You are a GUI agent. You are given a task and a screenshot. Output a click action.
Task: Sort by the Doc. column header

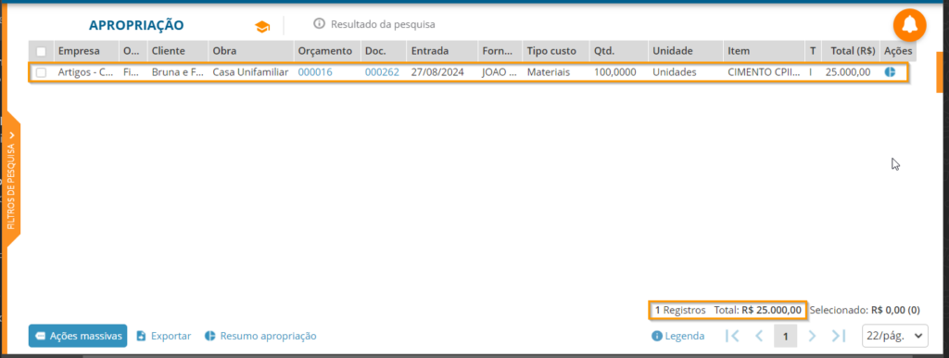(374, 51)
